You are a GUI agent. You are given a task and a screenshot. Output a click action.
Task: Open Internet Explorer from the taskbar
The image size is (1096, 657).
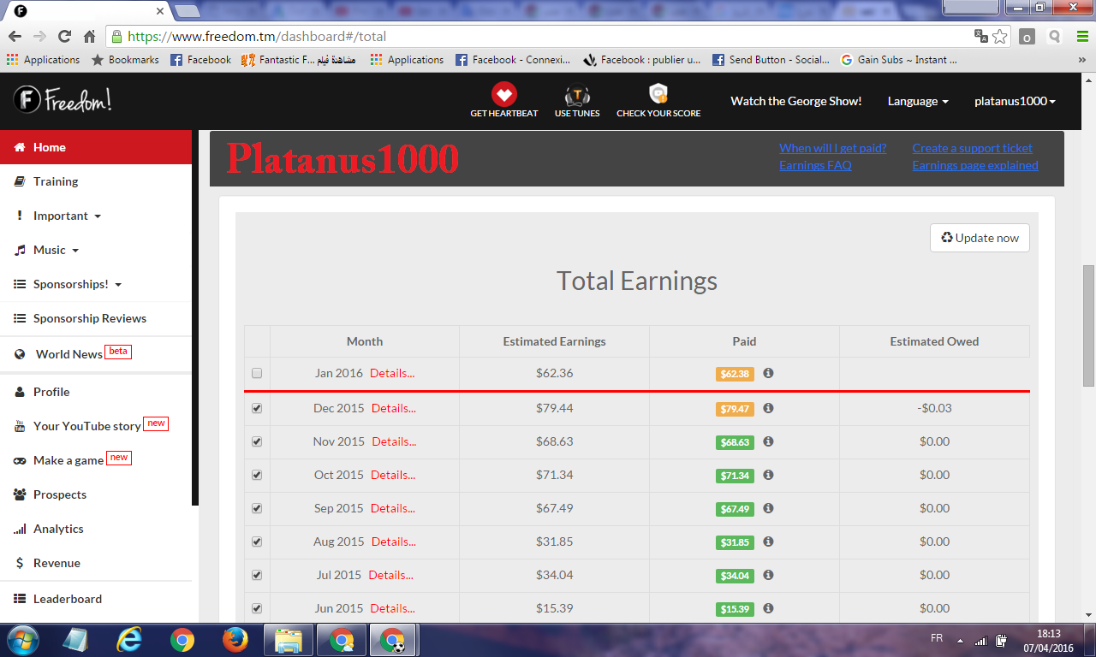129,639
